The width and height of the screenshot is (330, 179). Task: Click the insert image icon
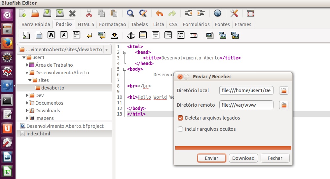click(209, 35)
